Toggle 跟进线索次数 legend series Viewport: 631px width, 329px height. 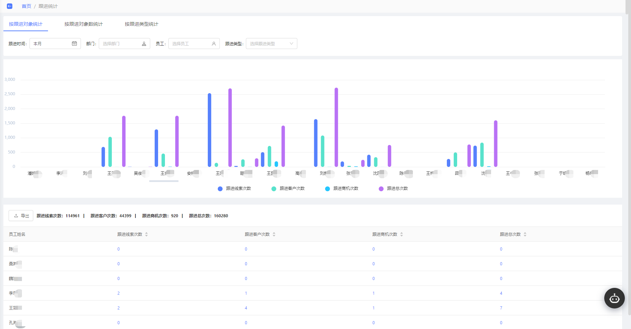pos(235,188)
